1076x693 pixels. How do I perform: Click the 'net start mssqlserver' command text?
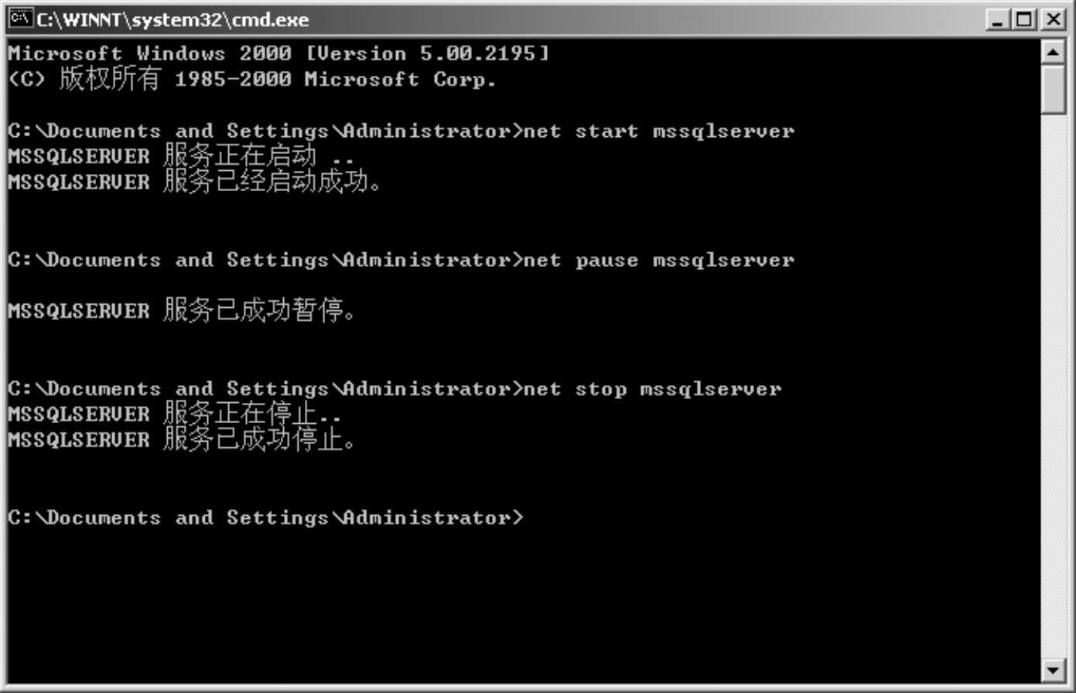(658, 131)
